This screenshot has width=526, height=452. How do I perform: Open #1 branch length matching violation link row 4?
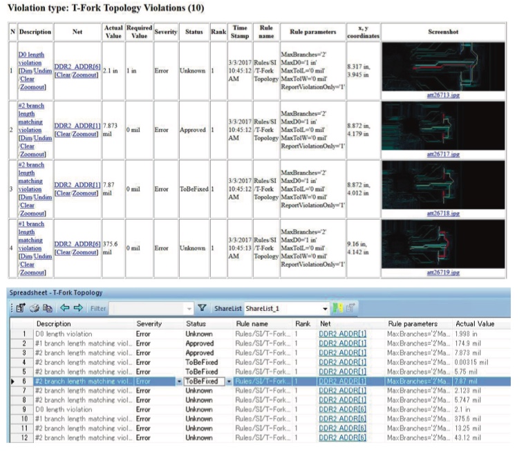point(31,236)
